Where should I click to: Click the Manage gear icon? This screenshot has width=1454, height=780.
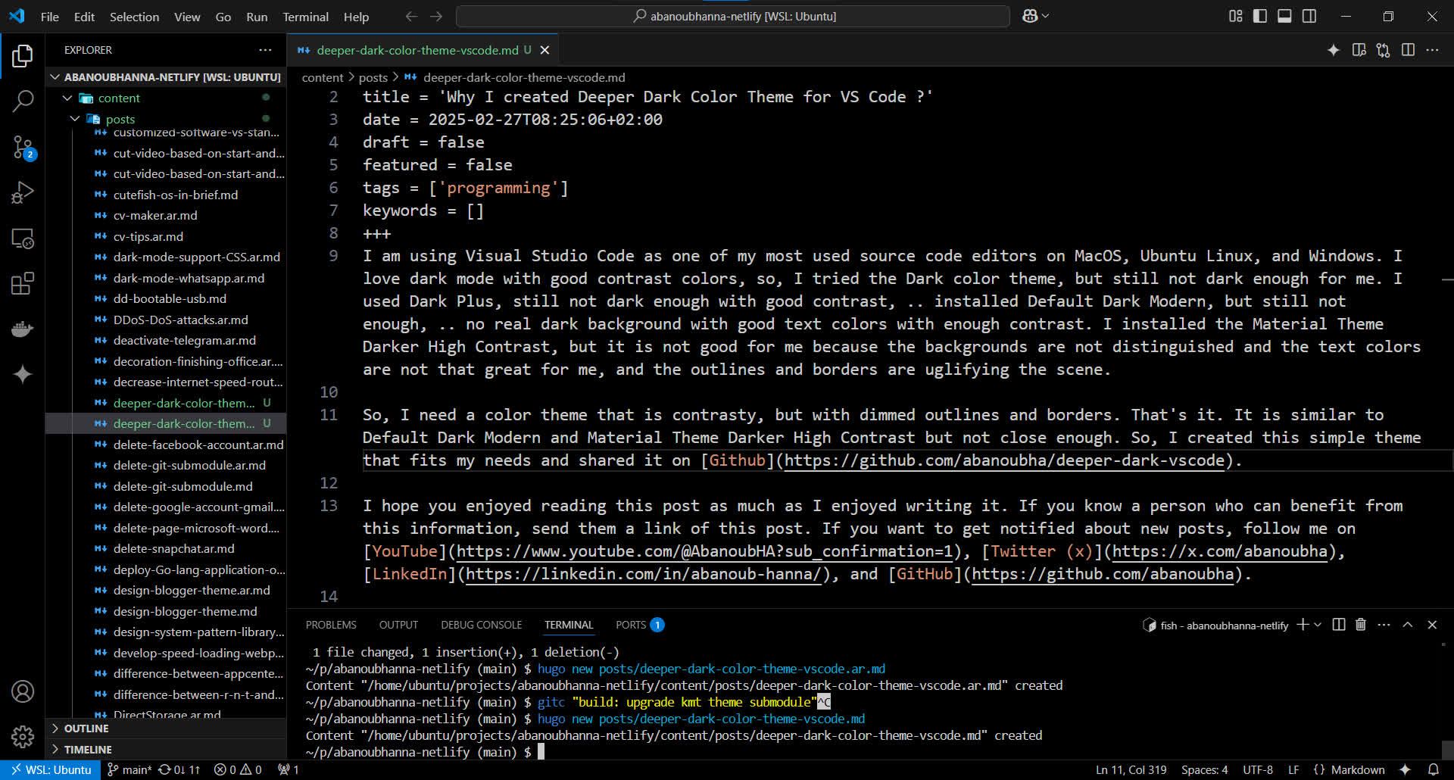click(23, 736)
